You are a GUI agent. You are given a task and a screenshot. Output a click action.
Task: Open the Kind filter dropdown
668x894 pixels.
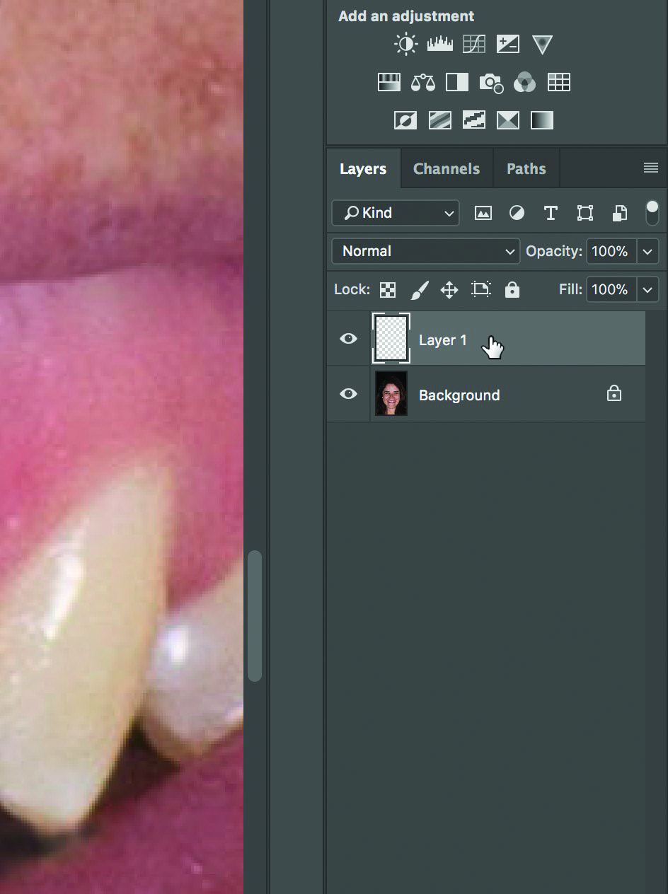396,213
